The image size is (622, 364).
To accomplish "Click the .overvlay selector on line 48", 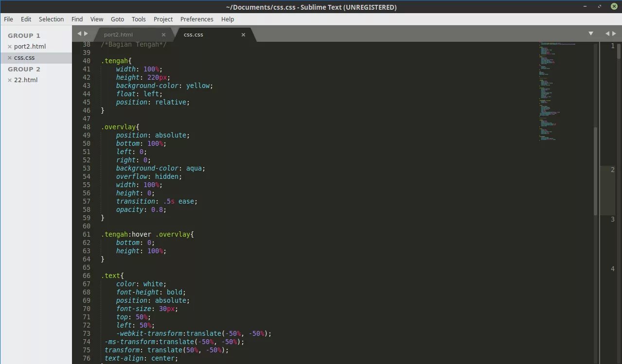I will pyautogui.click(x=120, y=127).
